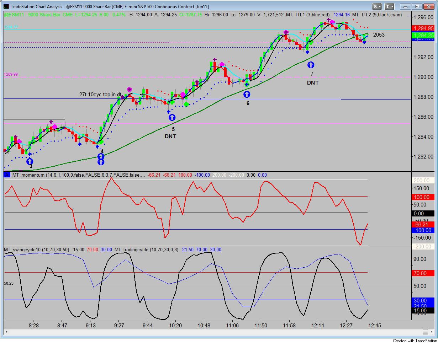Click the 9:13 time axis label
This screenshot has height=343, width=438.
coord(91,325)
